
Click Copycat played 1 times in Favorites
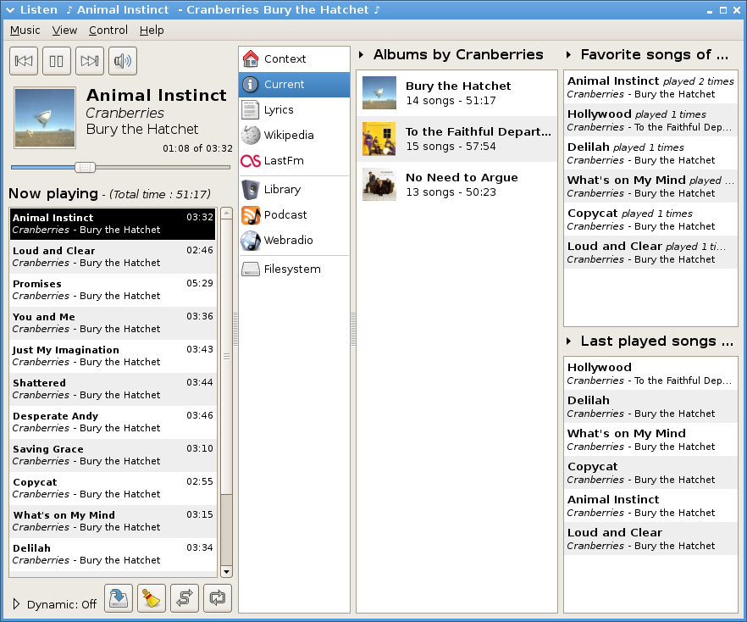coord(650,219)
